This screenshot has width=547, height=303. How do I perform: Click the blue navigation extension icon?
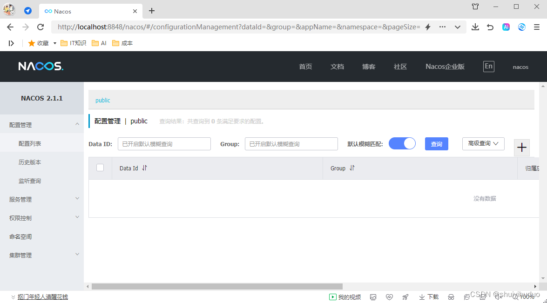click(28, 11)
